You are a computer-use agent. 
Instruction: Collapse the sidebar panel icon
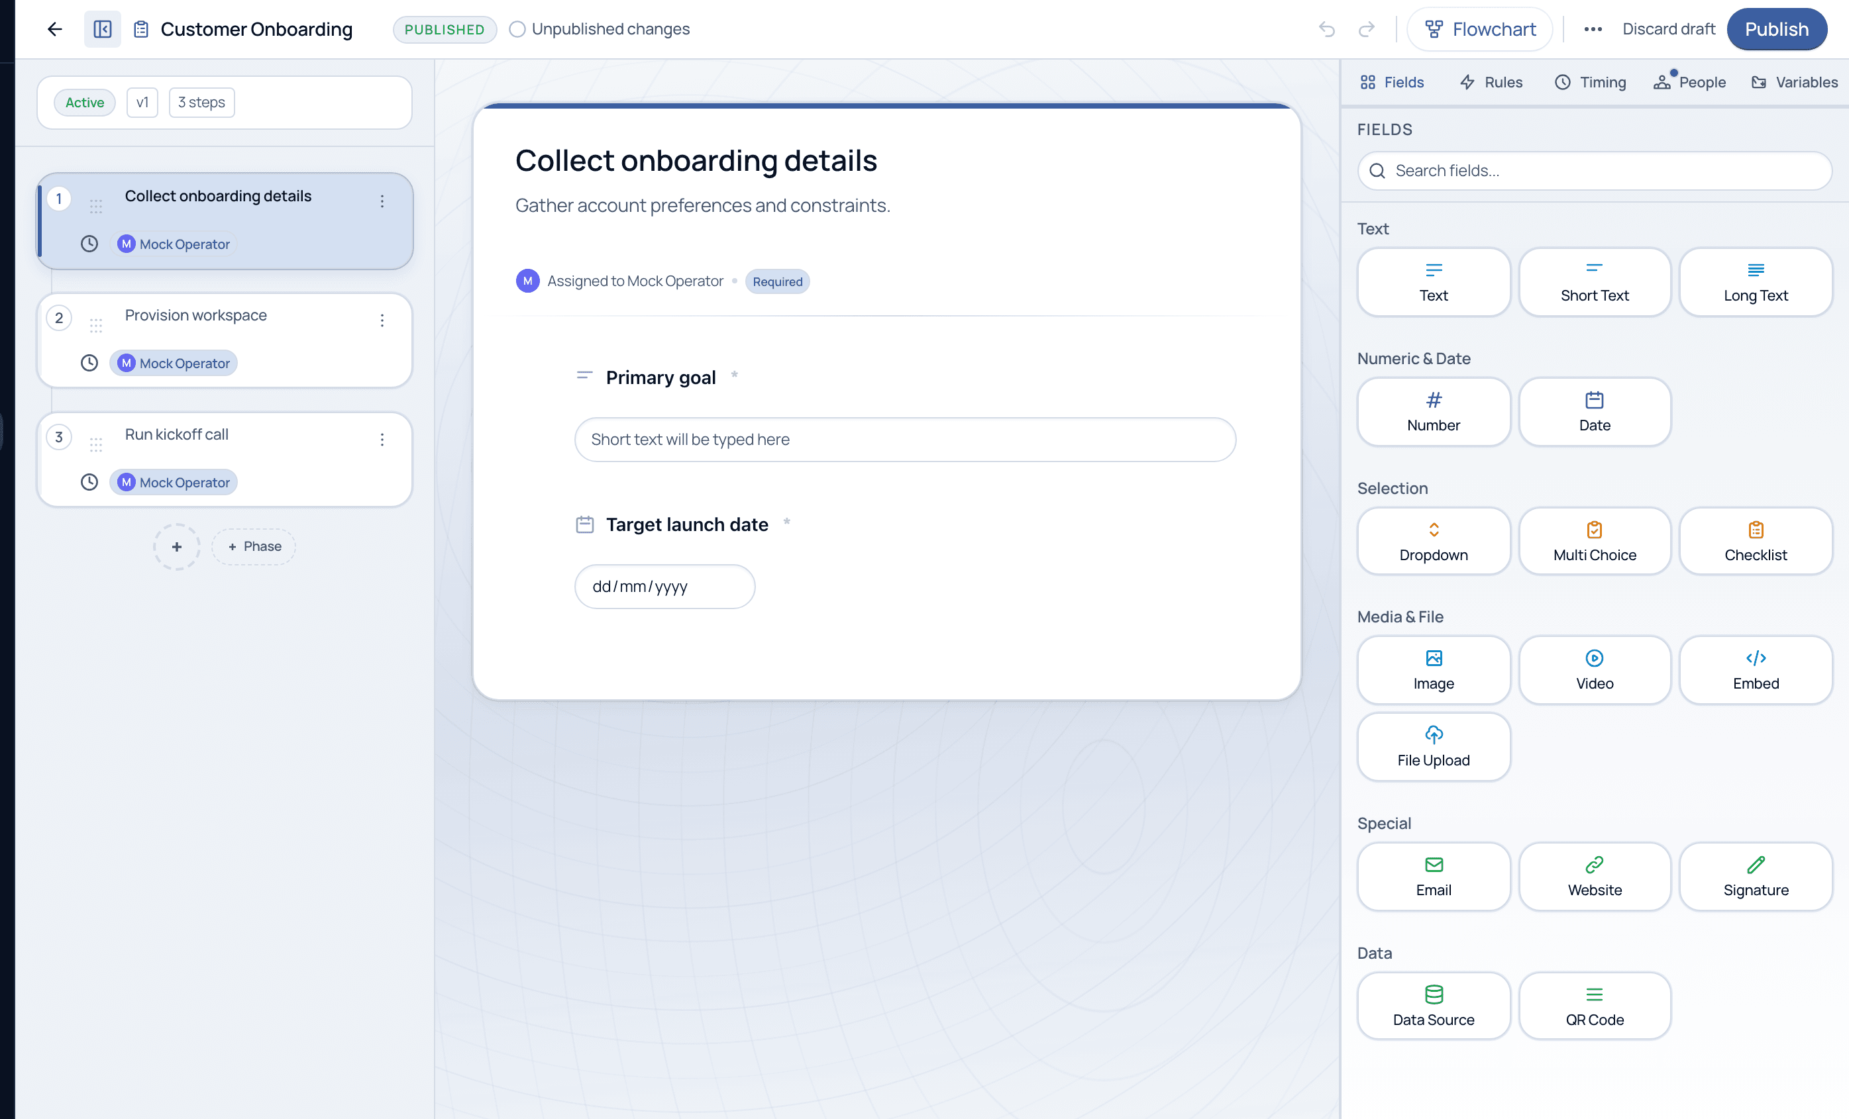(102, 29)
